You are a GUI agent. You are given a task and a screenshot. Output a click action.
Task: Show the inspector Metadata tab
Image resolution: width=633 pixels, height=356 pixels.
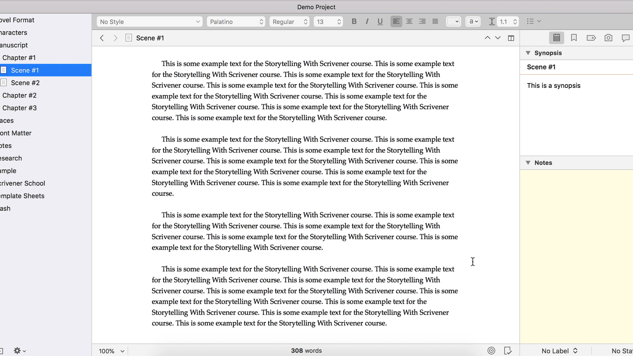coord(591,38)
